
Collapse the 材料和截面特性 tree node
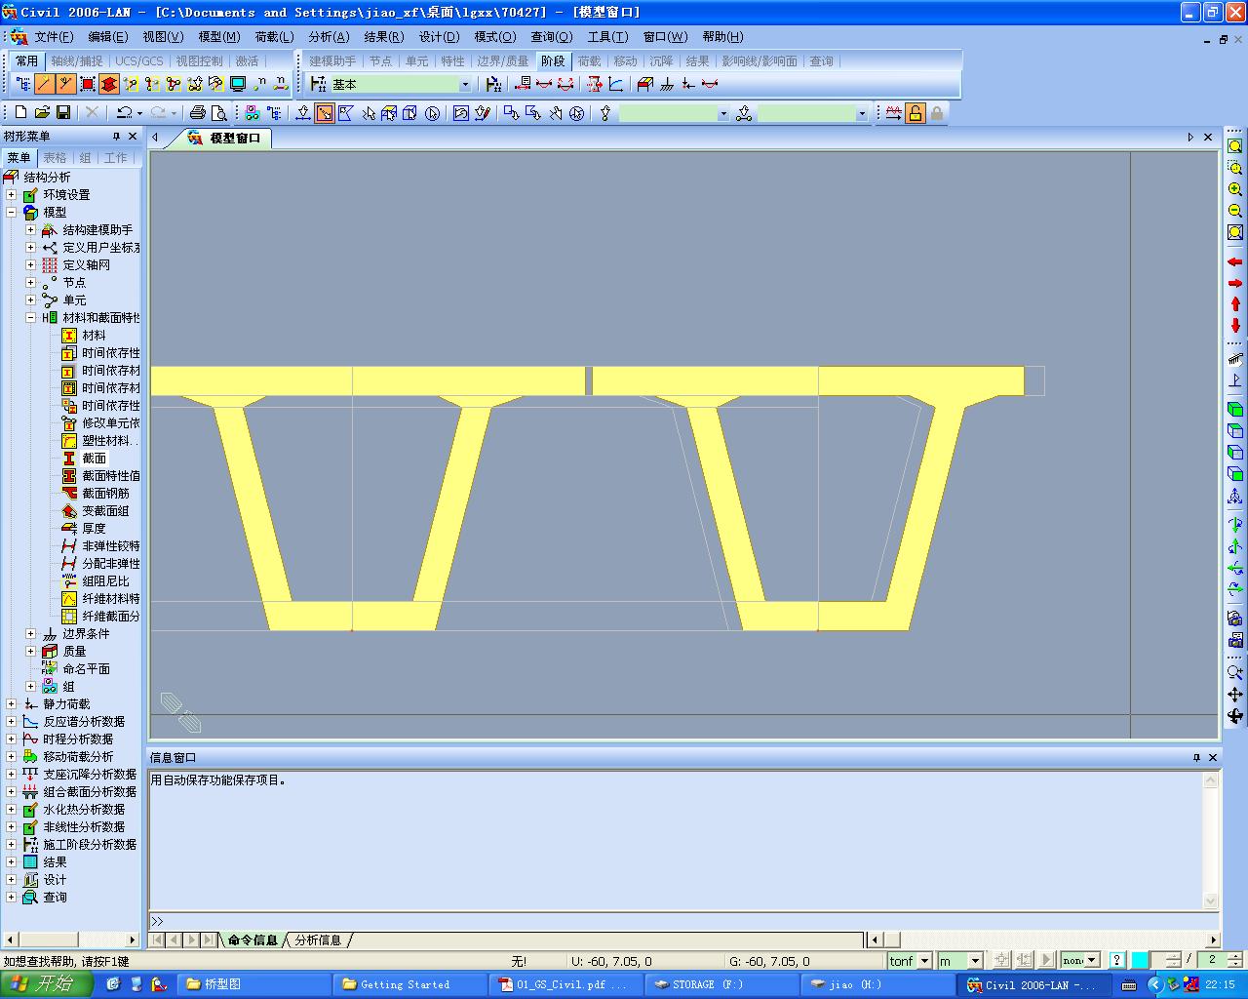click(30, 318)
